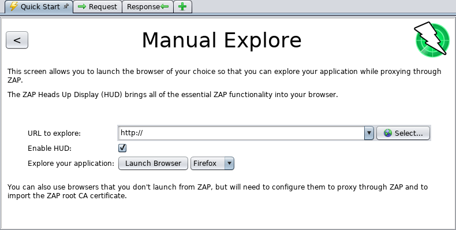Toggle the Enable HUD checkbox

point(122,148)
